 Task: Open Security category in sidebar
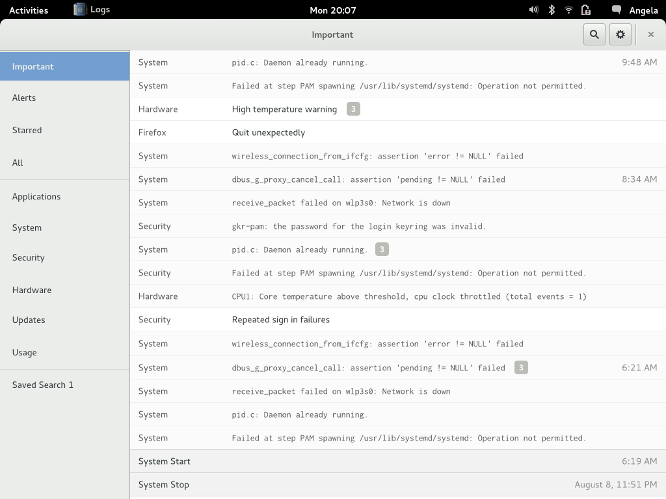pyautogui.click(x=64, y=257)
